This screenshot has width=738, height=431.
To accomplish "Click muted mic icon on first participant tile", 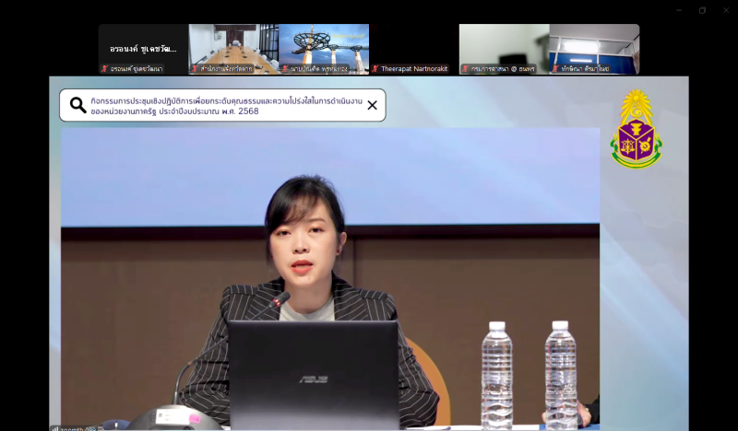I will tap(104, 69).
